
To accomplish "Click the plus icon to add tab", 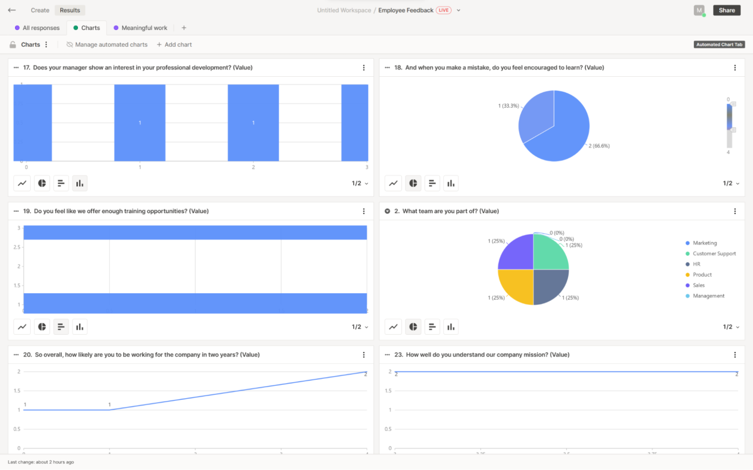I will [184, 28].
